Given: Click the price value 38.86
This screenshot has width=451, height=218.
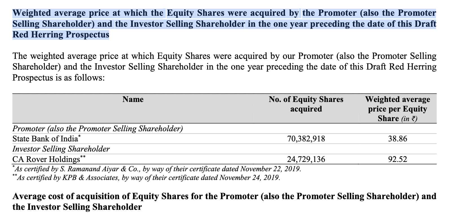Looking at the screenshot, I should [397, 139].
